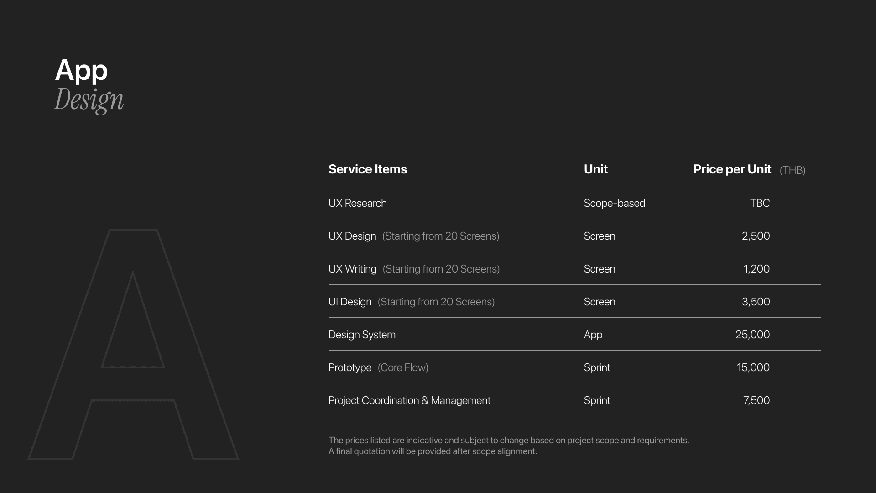Click the Price per Unit header
This screenshot has height=493, width=876.
point(732,169)
